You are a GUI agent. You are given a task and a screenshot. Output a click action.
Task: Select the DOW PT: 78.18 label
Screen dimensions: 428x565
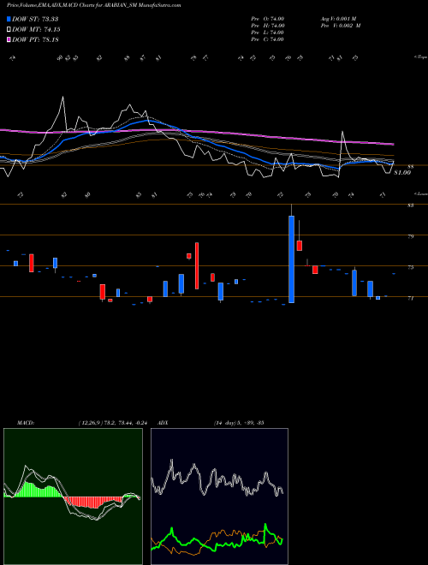pos(35,39)
